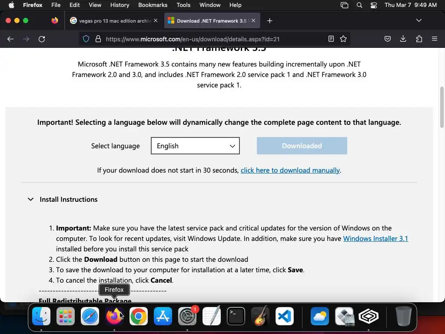445x334 pixels.
Task: Click the page vertical scrollbar thumb
Action: click(x=442, y=107)
